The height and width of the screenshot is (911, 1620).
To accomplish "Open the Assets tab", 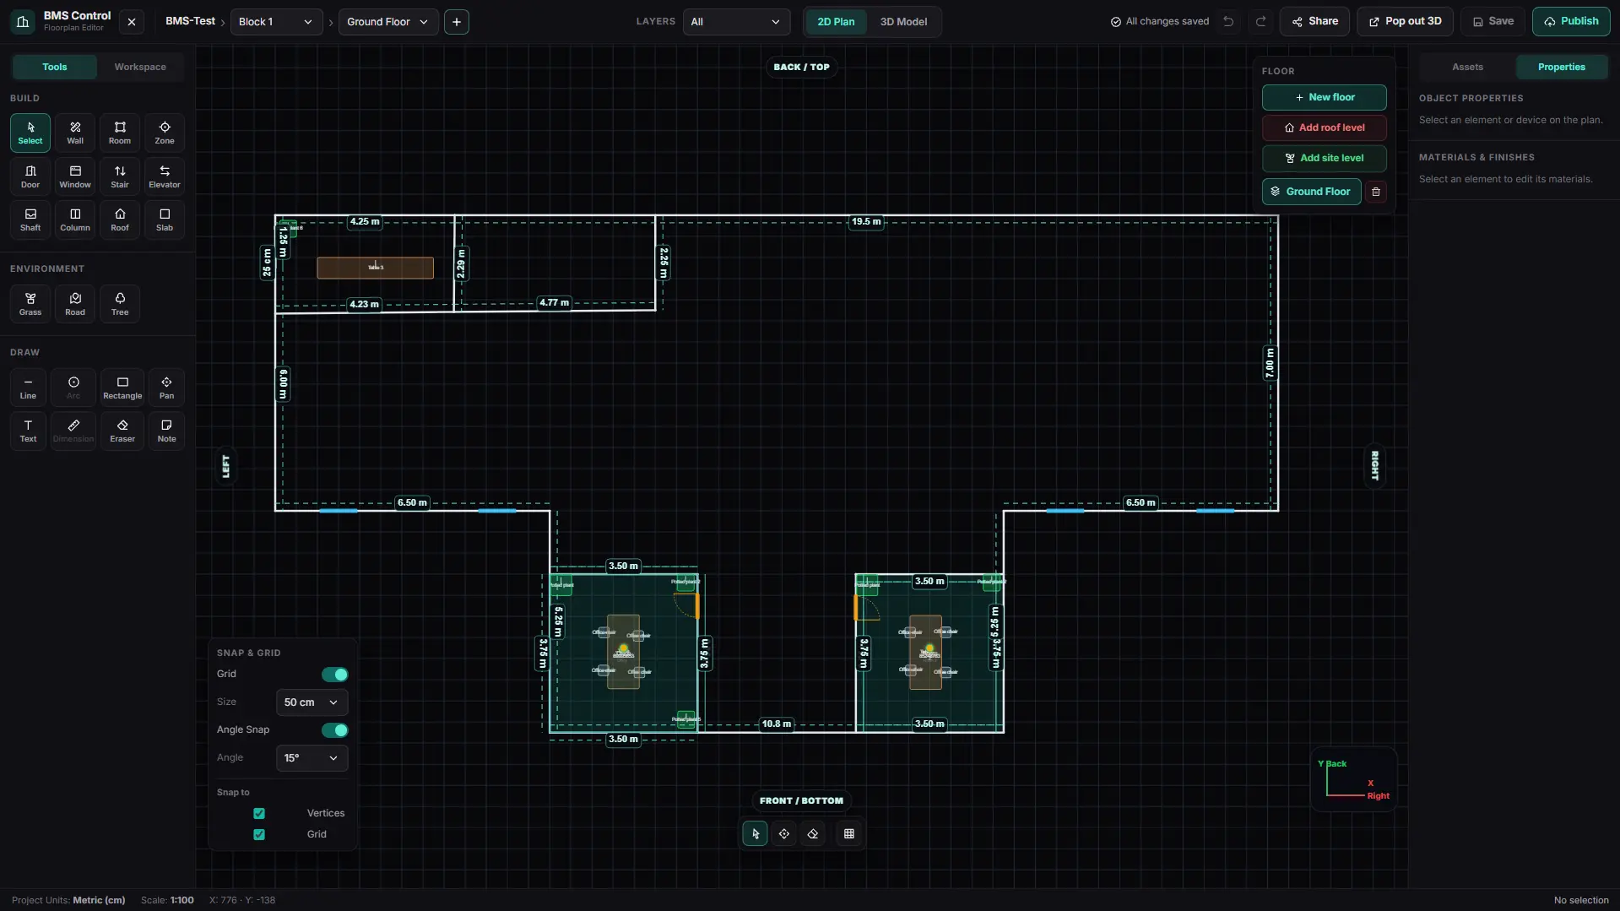I will (1467, 67).
